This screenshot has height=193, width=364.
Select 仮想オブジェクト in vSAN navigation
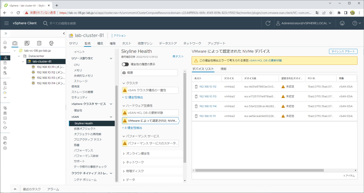(x=84, y=129)
